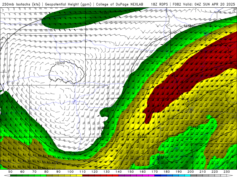This screenshot has width=237, height=177.
Task: Click the '150' value on the color scale
Action: click(131, 172)
